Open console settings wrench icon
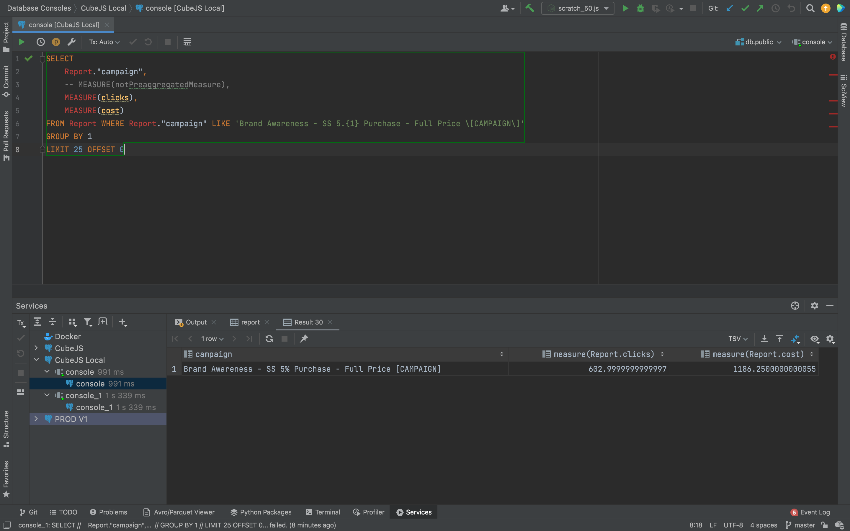Screen dimensions: 850x531 (x=71, y=42)
